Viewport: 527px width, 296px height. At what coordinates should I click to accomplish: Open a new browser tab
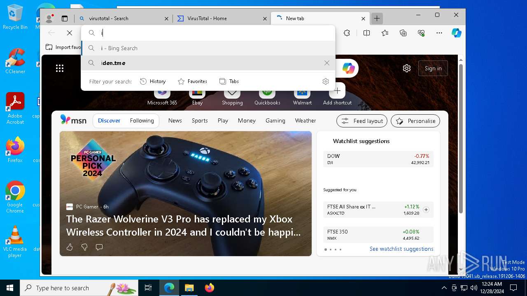coord(377,18)
